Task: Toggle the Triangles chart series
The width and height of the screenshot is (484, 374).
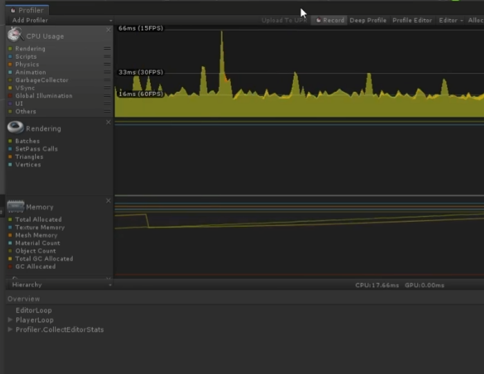Action: pos(10,157)
